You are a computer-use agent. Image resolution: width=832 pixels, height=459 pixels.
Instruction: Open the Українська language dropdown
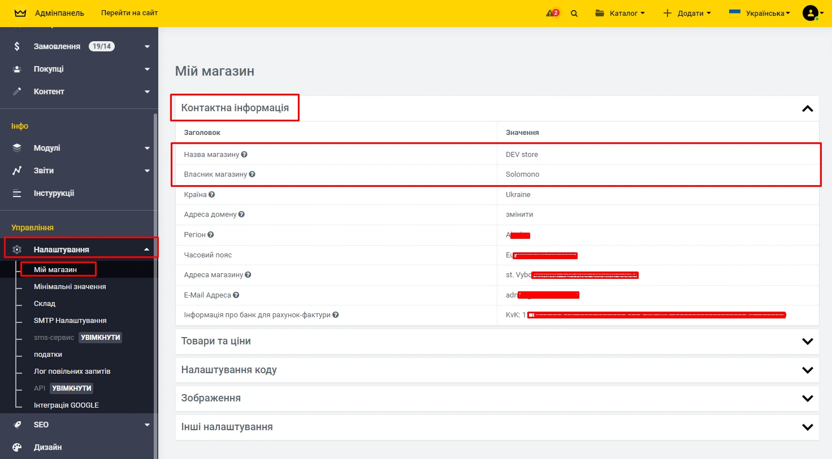point(760,13)
